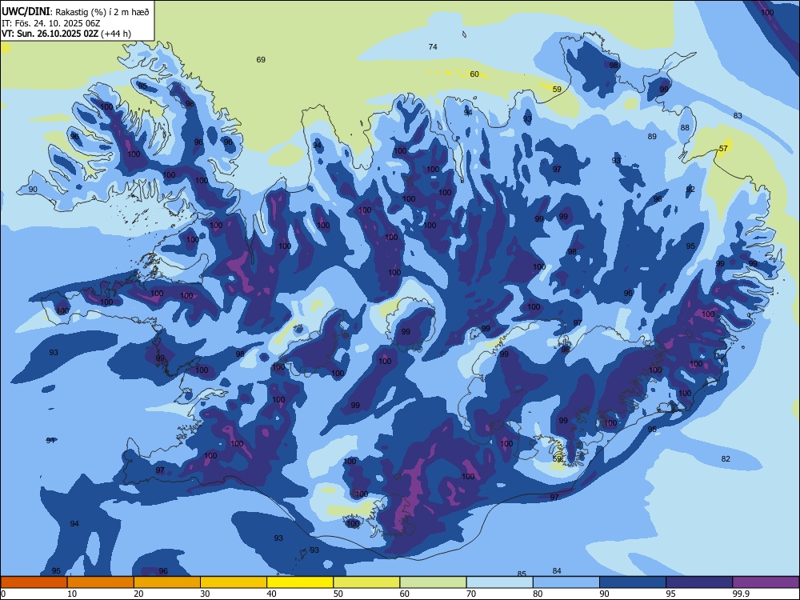Click the humidity value 91 on the map
Image resolution: width=800 pixels, height=600 pixels.
50,440
